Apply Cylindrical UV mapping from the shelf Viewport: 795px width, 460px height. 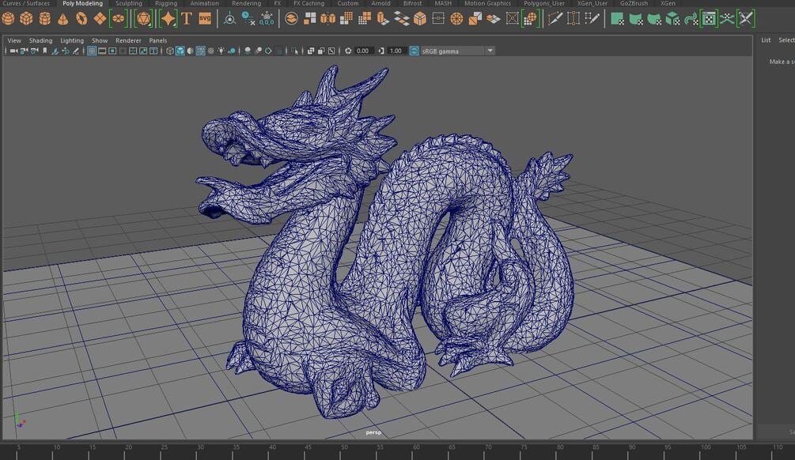636,19
